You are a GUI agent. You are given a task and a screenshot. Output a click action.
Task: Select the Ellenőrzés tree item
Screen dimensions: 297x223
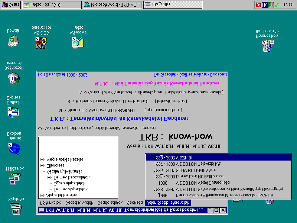[x=55, y=165]
